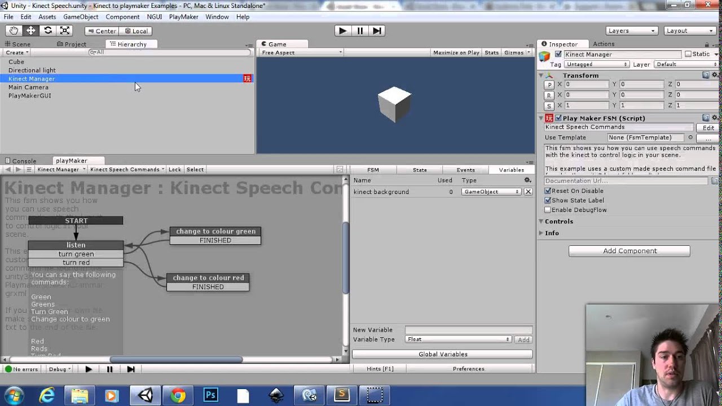Delete the kinect background variable
The height and width of the screenshot is (406, 722).
(528, 192)
